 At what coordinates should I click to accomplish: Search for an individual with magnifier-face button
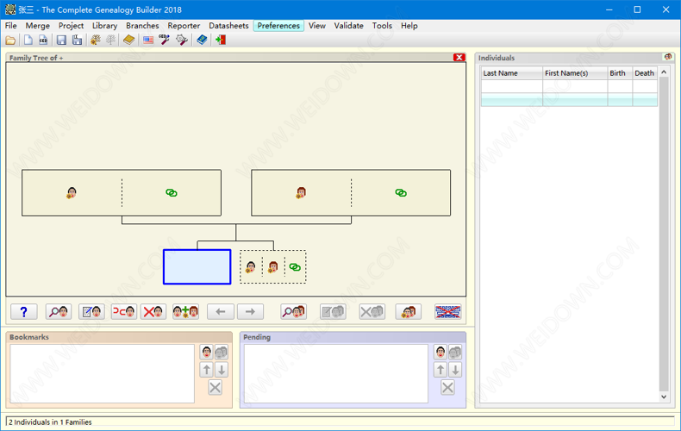click(59, 311)
